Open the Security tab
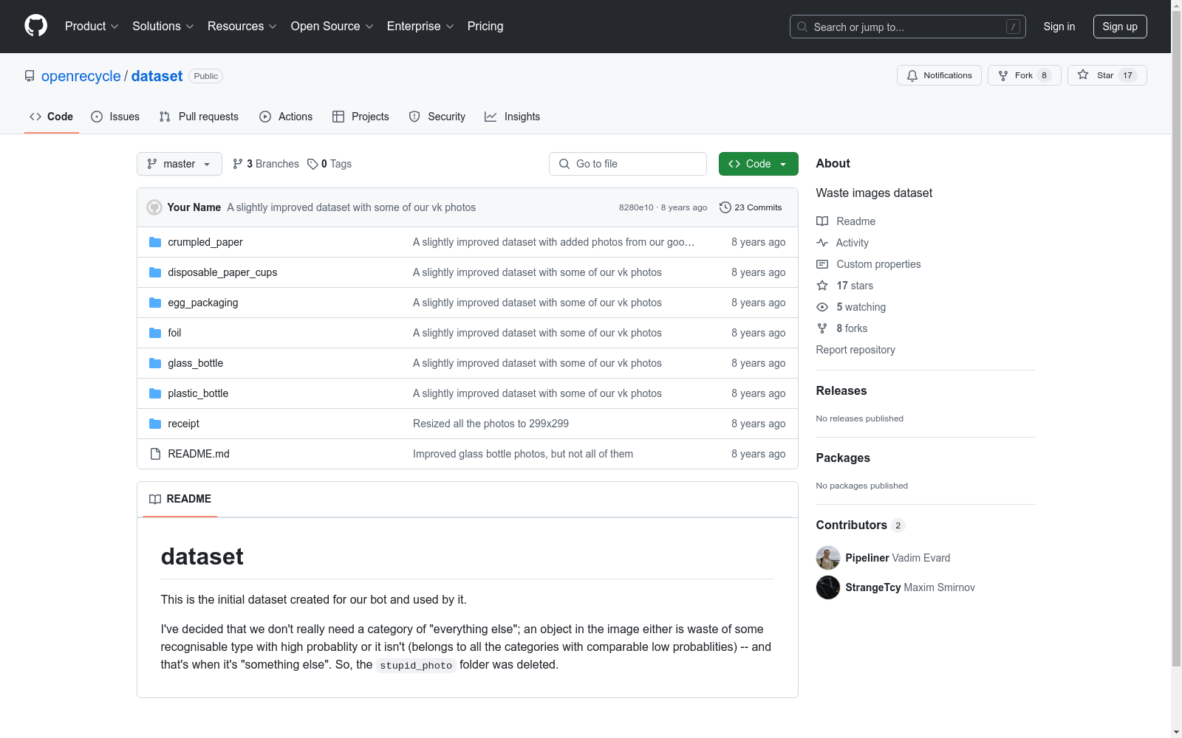 tap(437, 117)
